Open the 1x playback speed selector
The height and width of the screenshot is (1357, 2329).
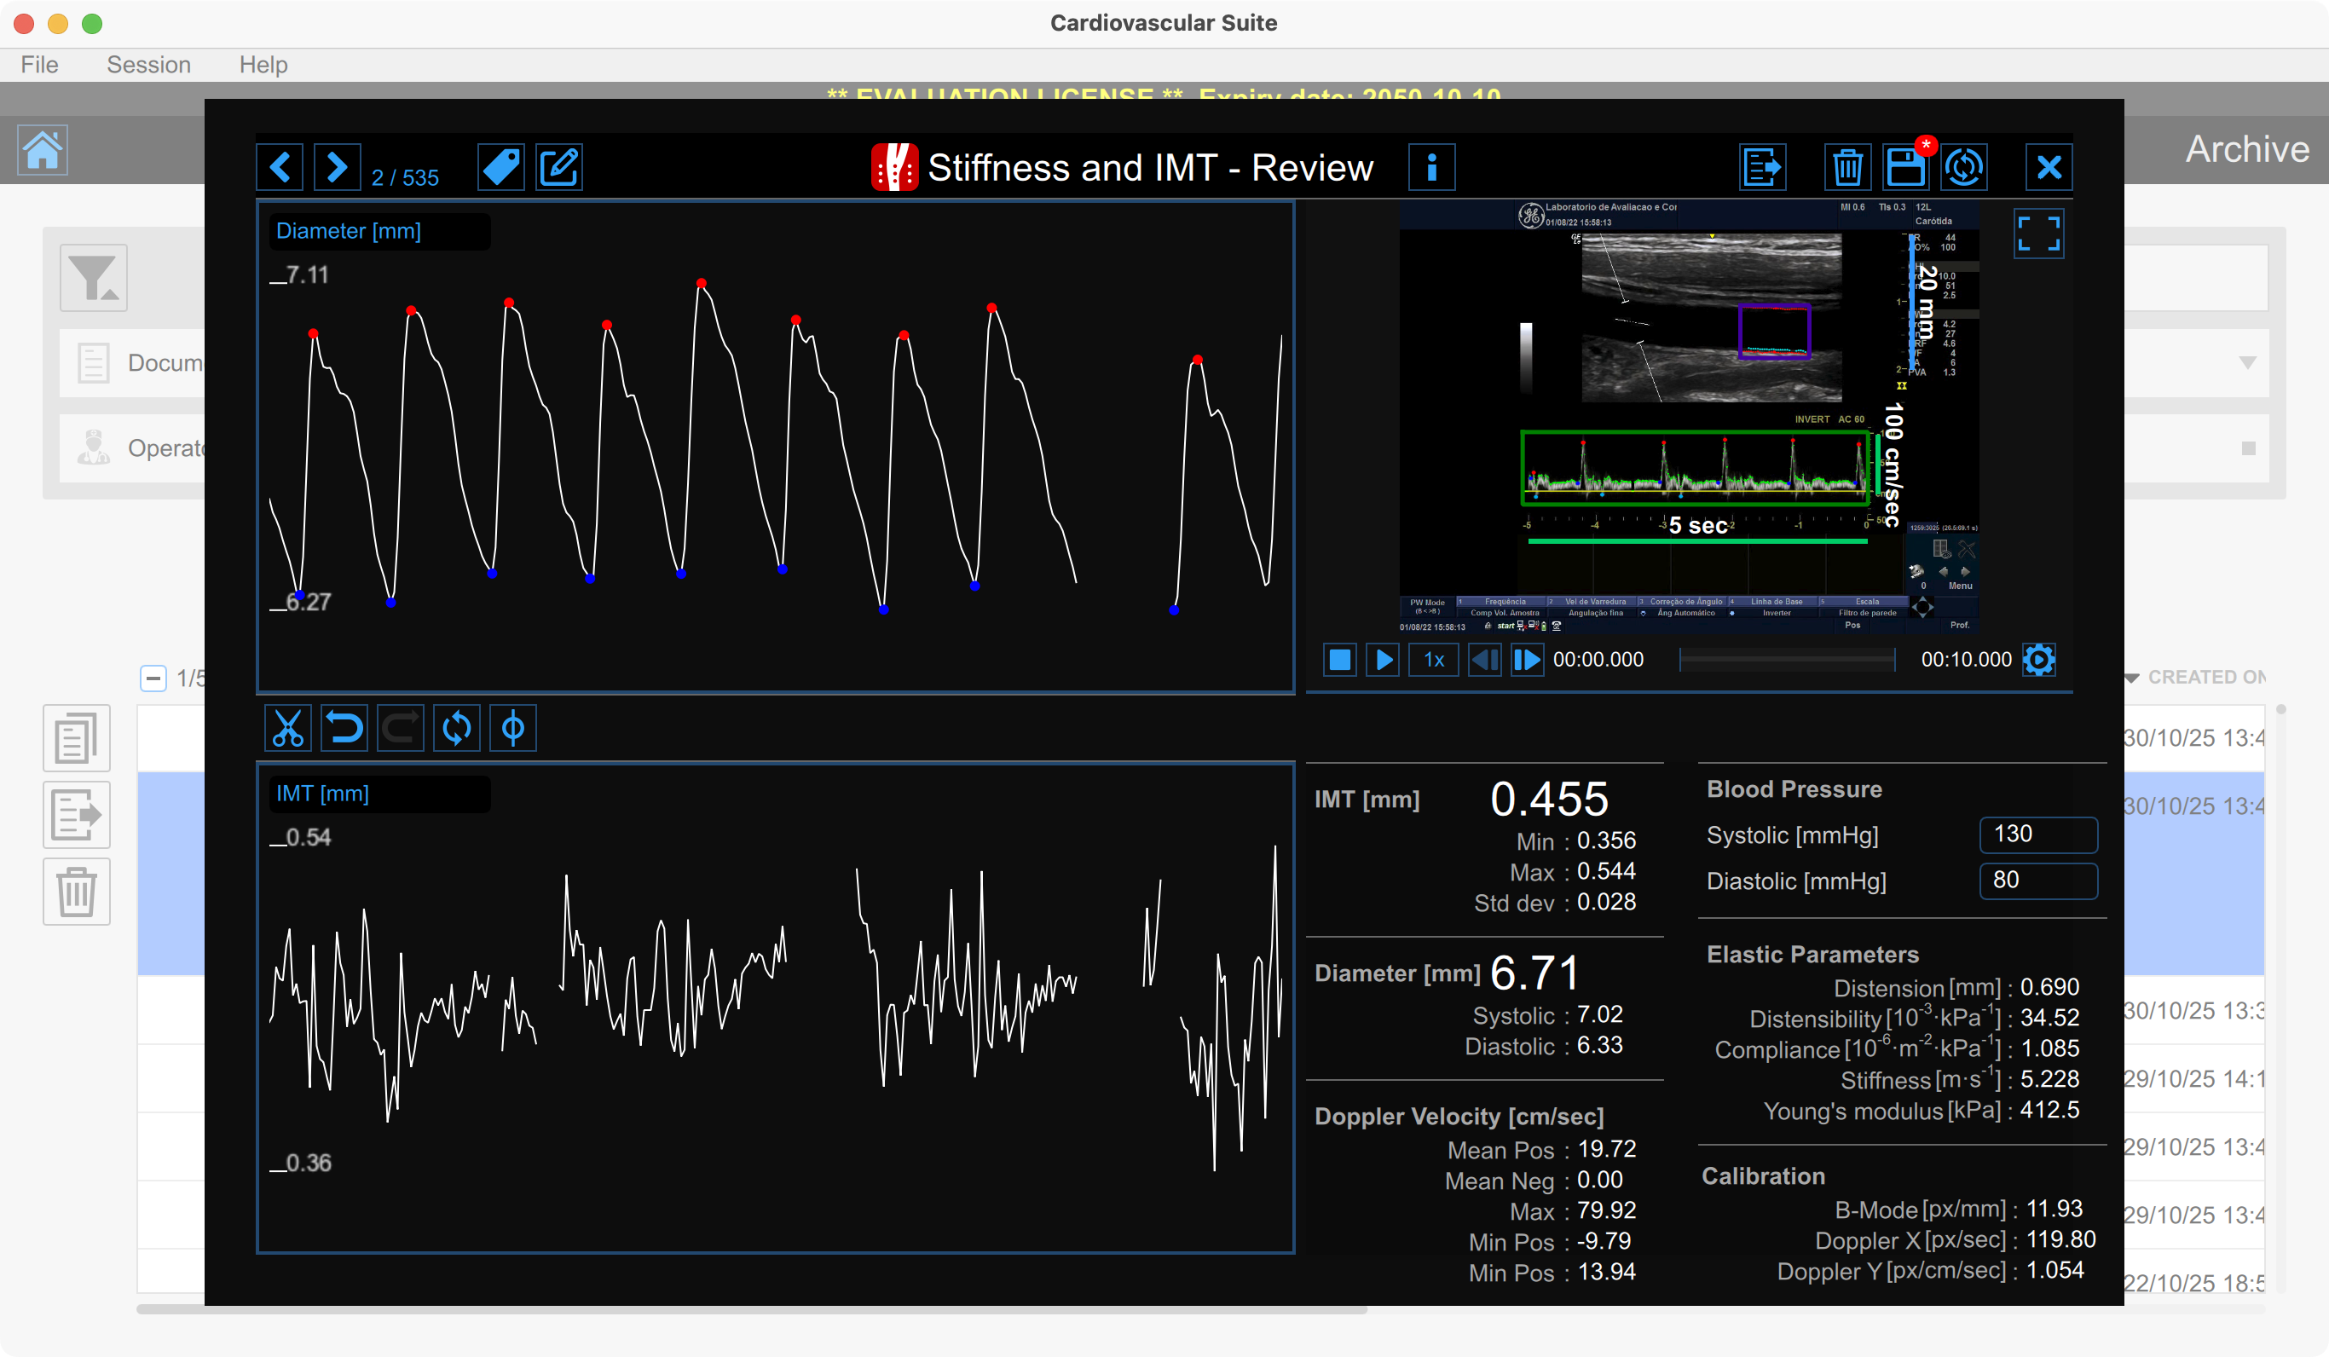(x=1433, y=659)
